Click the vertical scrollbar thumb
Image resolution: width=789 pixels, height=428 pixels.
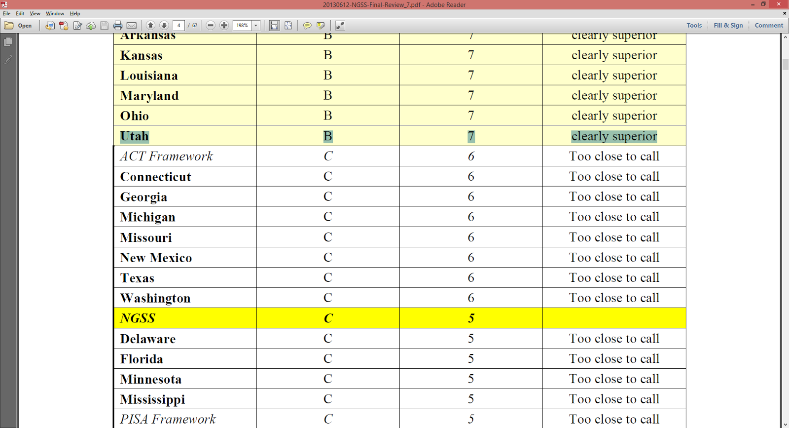[785, 64]
